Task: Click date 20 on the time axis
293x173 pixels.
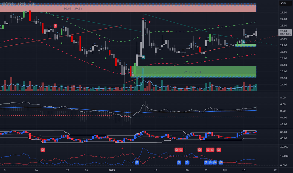Action: (x=187, y=170)
